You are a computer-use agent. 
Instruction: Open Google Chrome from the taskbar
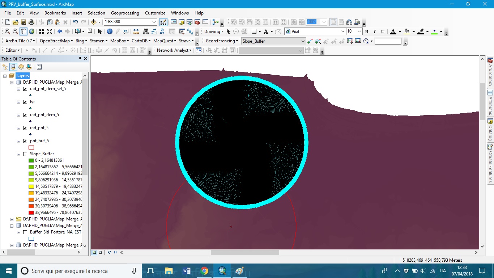[x=204, y=271]
